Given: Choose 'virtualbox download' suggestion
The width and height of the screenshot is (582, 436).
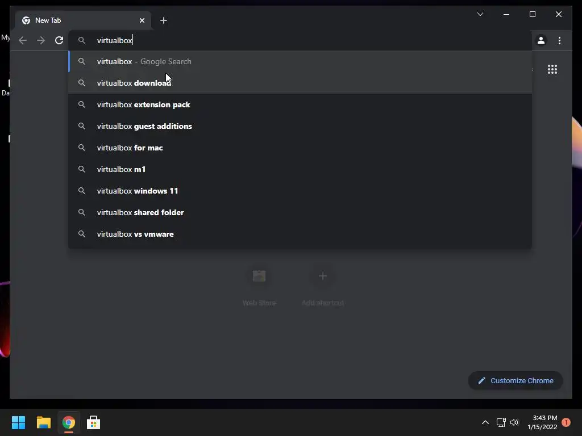Looking at the screenshot, I should click(300, 83).
